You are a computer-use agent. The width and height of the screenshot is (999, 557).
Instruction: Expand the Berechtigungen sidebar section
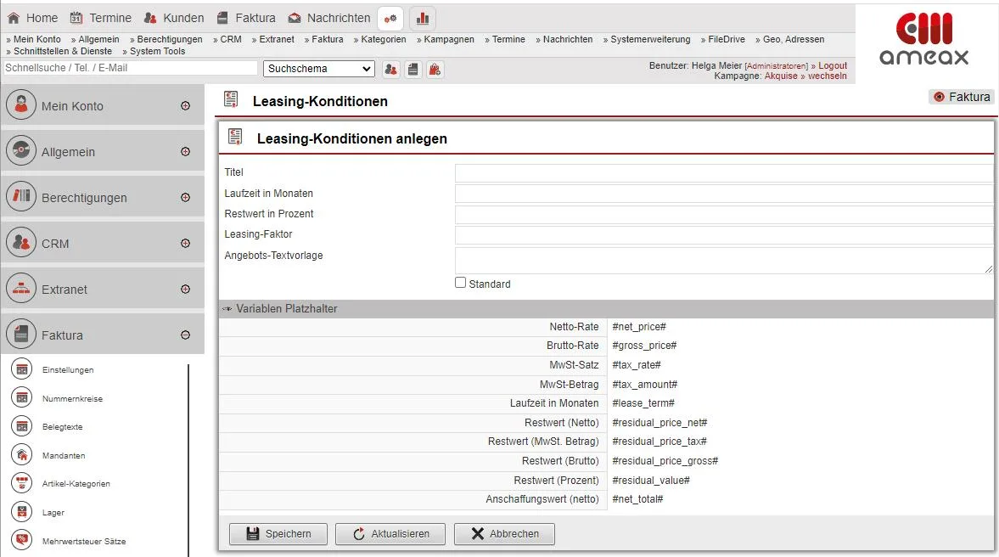[185, 198]
